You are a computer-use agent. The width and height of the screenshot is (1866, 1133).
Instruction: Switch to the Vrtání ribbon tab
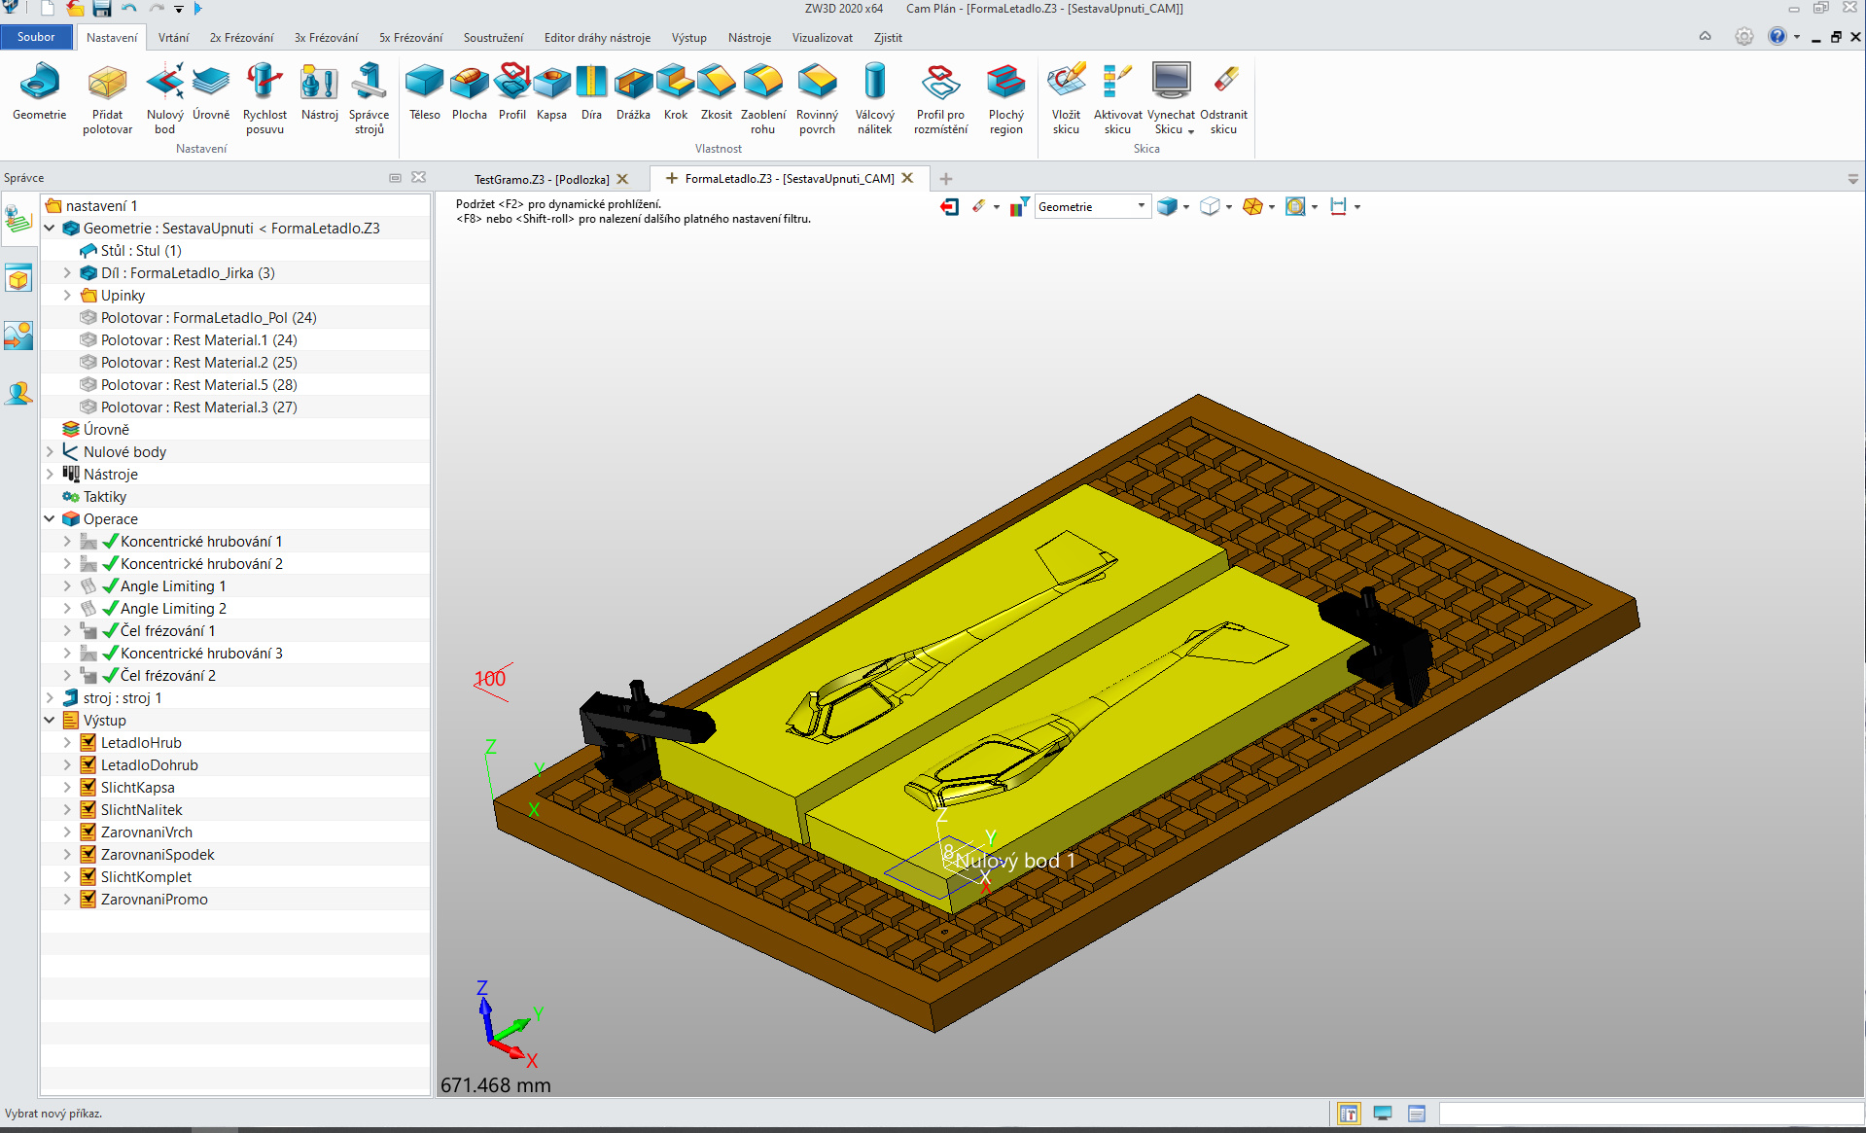point(173,38)
